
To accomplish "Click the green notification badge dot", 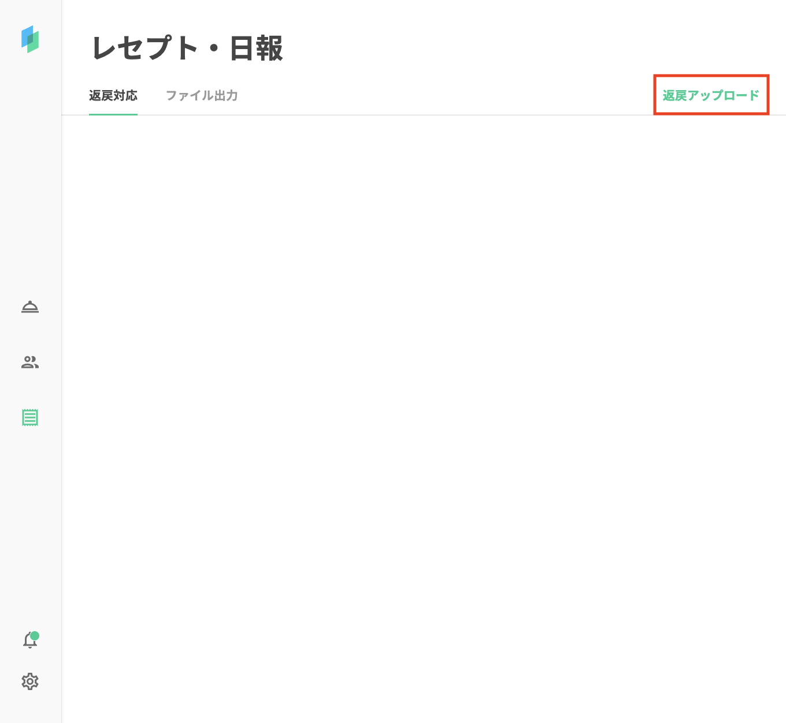I will pos(35,636).
